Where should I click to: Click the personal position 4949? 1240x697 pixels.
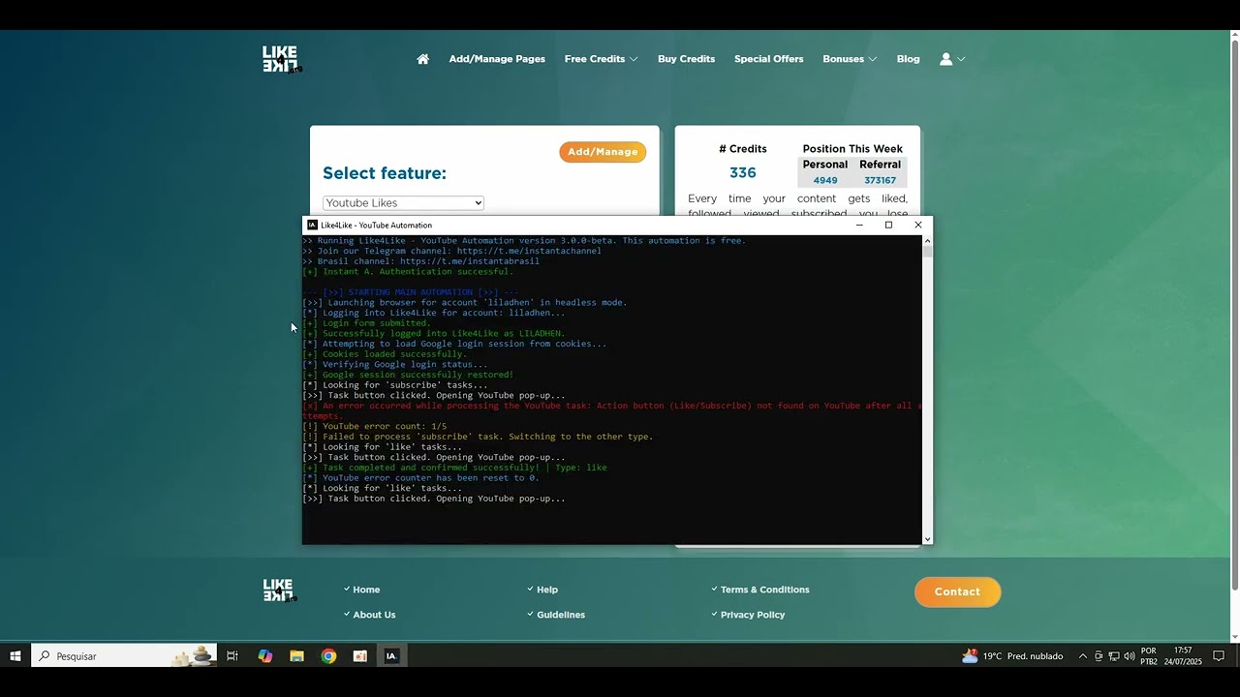point(825,180)
